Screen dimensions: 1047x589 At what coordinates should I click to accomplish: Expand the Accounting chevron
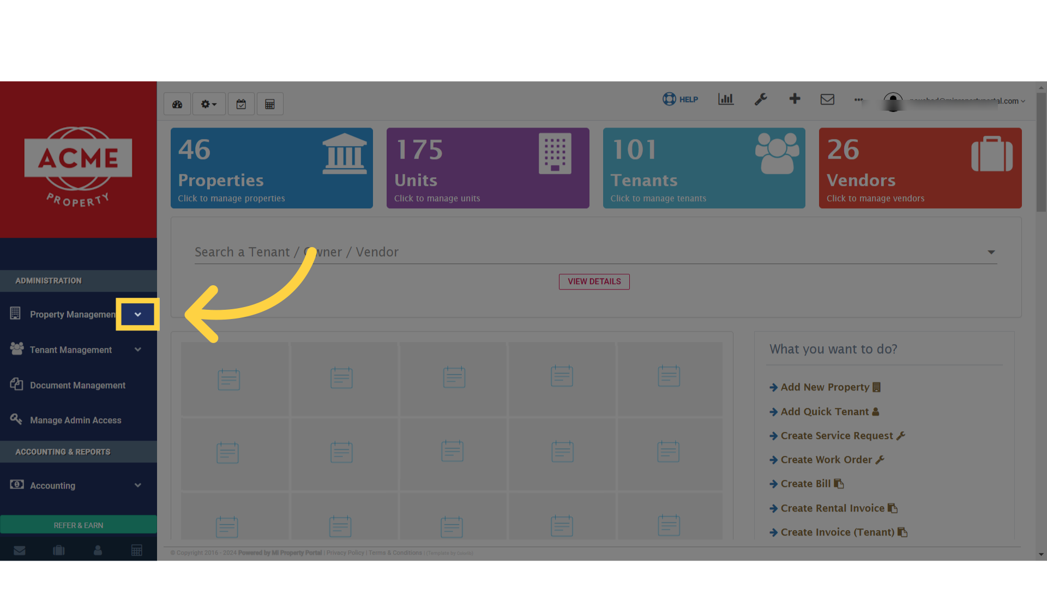click(138, 485)
